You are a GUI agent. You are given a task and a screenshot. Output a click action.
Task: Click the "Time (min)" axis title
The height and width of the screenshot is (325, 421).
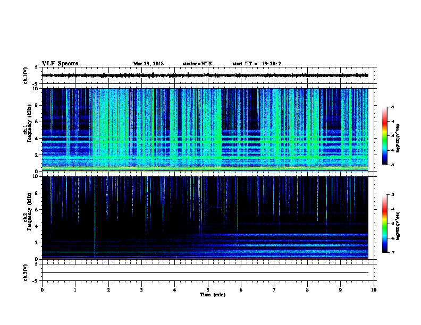(213, 295)
